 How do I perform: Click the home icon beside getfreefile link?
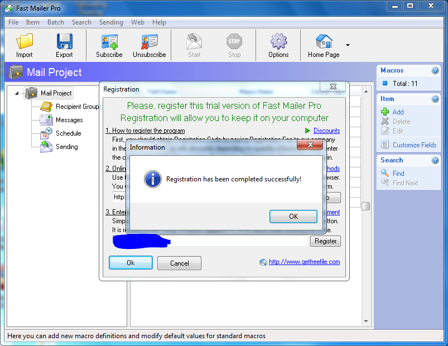263,262
